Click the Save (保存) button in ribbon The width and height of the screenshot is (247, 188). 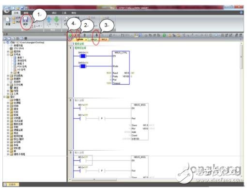(26, 21)
